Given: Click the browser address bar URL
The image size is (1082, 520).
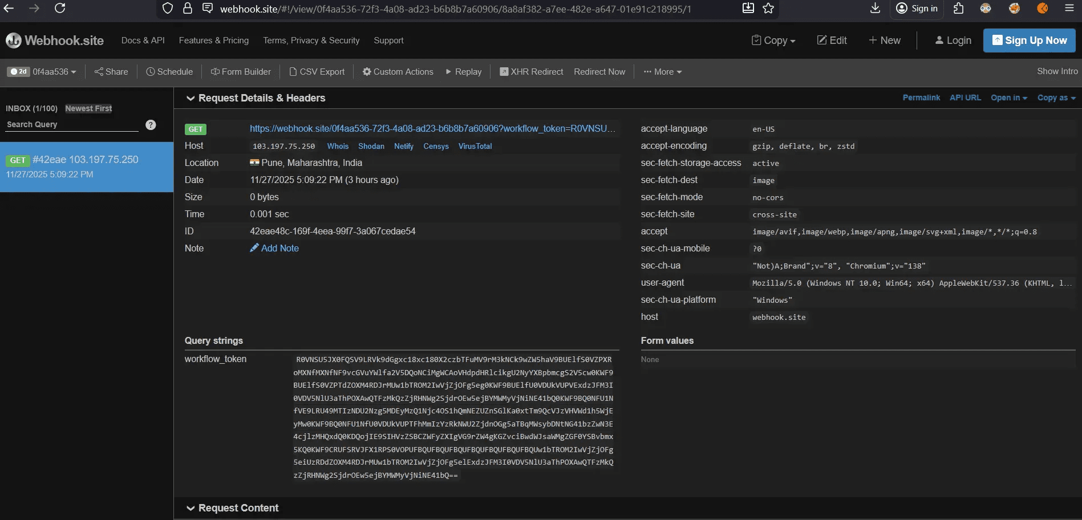Looking at the screenshot, I should coord(455,9).
